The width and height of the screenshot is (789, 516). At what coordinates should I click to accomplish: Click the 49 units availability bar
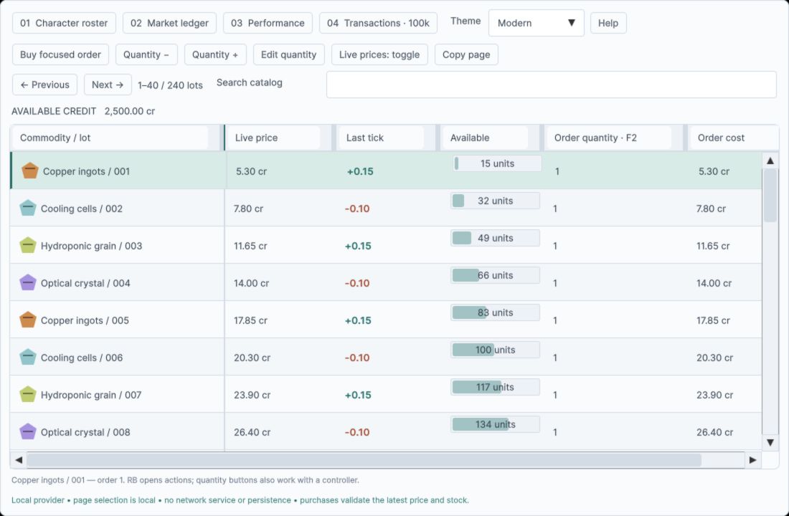tap(495, 238)
